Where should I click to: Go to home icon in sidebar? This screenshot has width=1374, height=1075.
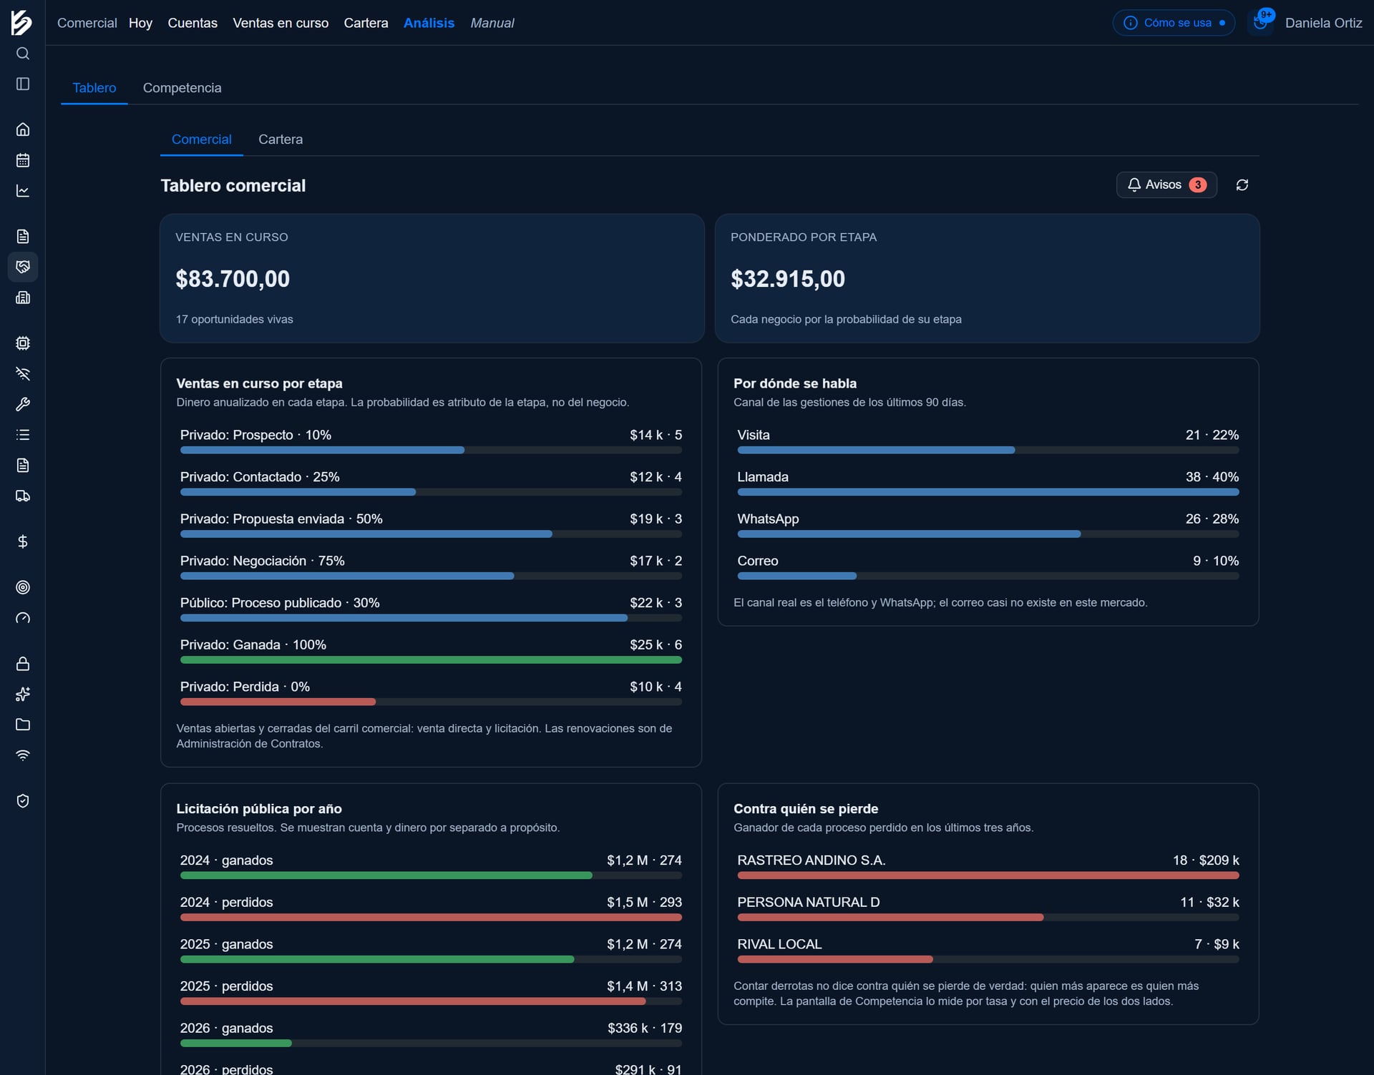23,129
